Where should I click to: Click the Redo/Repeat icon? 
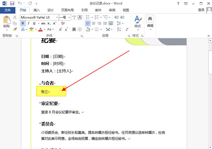[x=30, y=3]
